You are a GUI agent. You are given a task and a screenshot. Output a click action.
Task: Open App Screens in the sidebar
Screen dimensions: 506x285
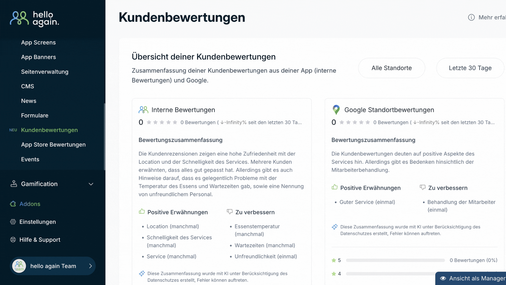(x=38, y=42)
